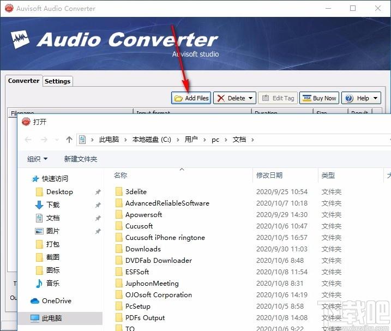Viewport: 391px width, 331px height.
Task: Sort by 类型 column header
Action: (x=328, y=176)
